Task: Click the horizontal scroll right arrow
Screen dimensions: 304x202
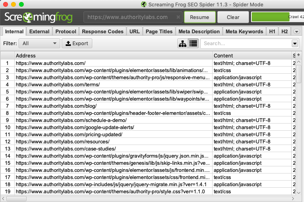Action: coord(293,199)
